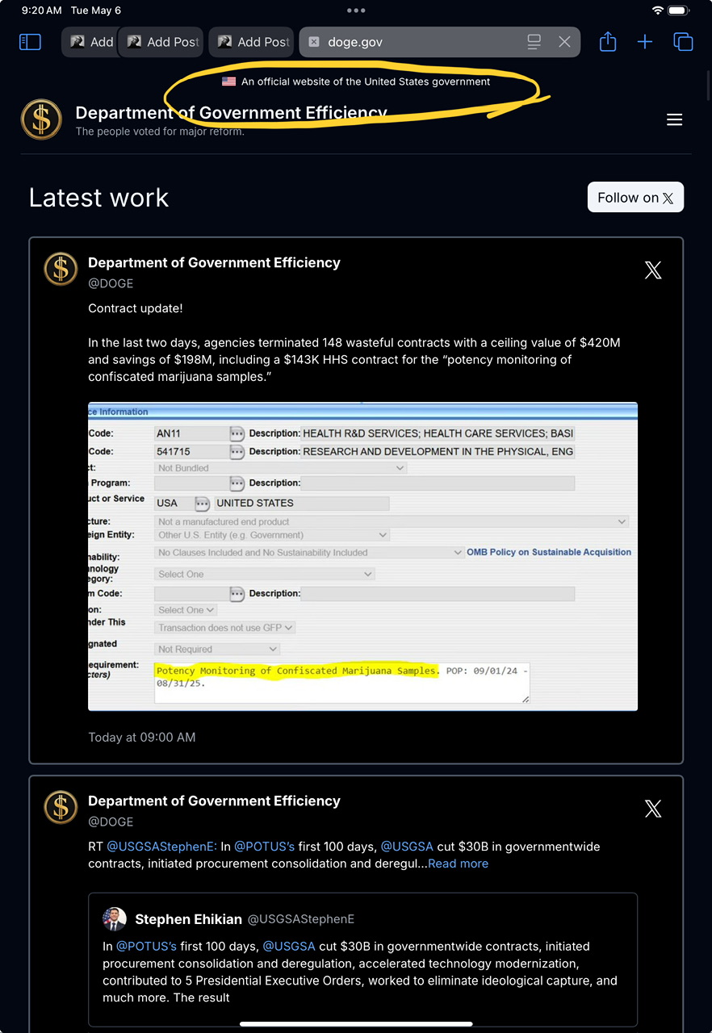The width and height of the screenshot is (712, 1033).
Task: Add a new tab with plus icon
Action: click(645, 42)
